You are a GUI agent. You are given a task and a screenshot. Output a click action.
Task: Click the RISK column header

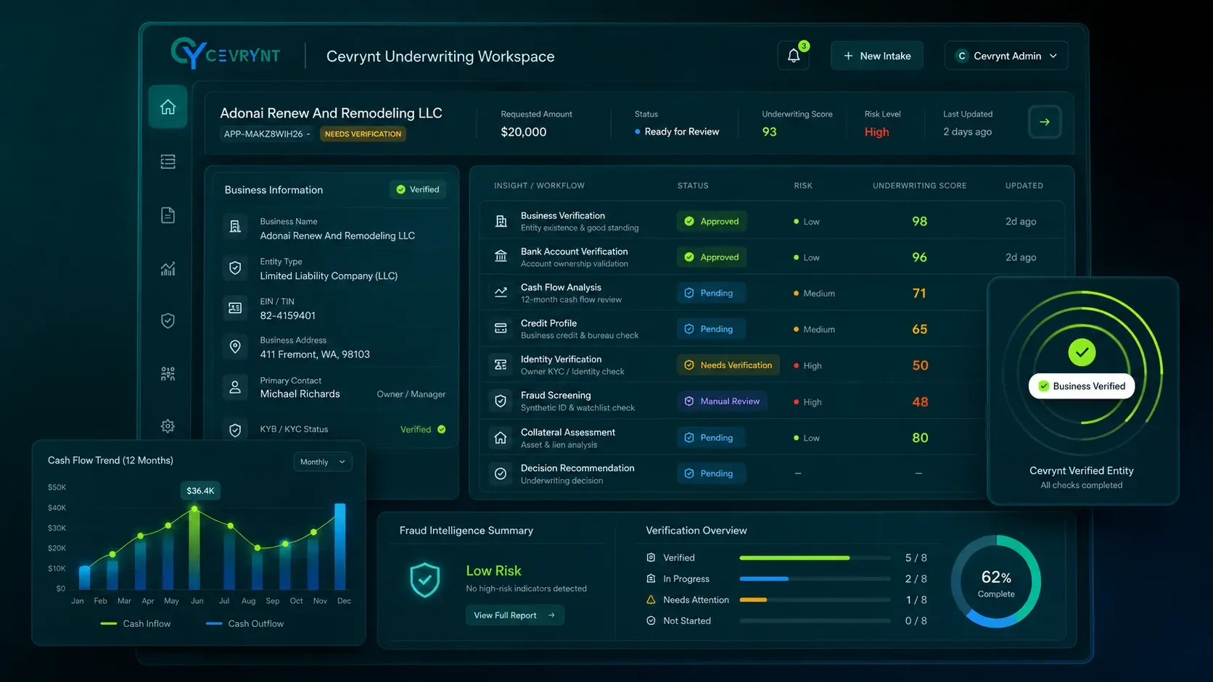tap(803, 186)
